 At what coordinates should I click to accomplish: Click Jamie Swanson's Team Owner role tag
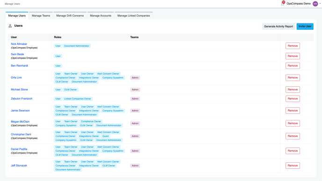tap(71, 107)
